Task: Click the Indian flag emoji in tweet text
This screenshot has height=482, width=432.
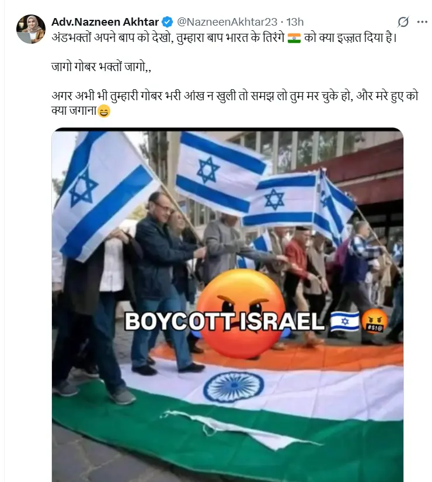Action: [294, 38]
